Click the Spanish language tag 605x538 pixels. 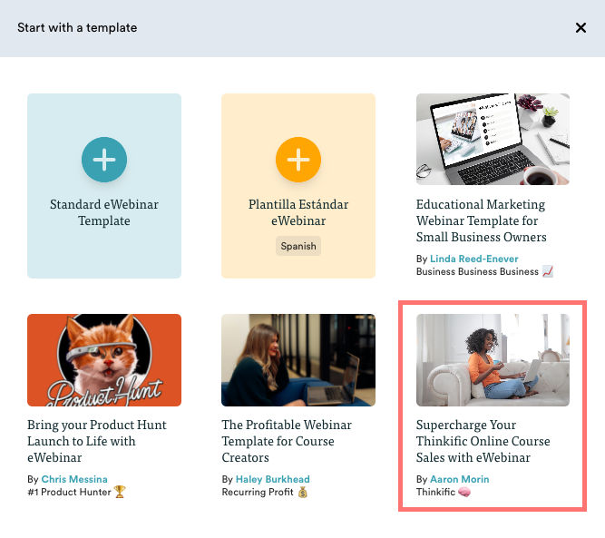click(298, 246)
